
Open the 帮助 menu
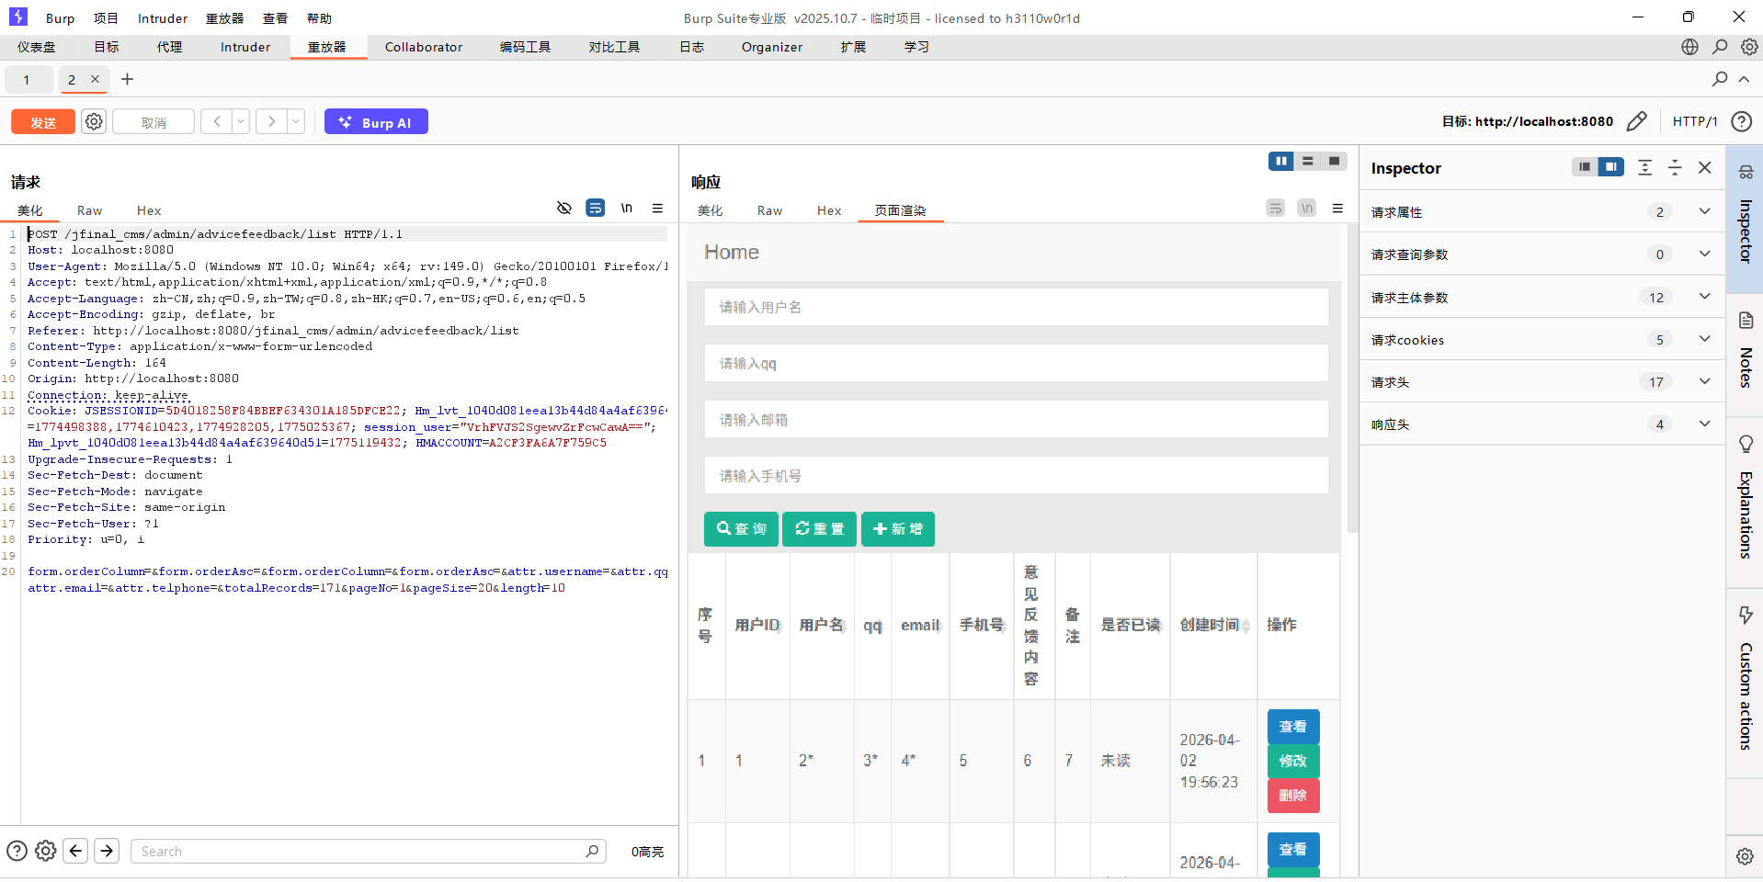point(319,18)
